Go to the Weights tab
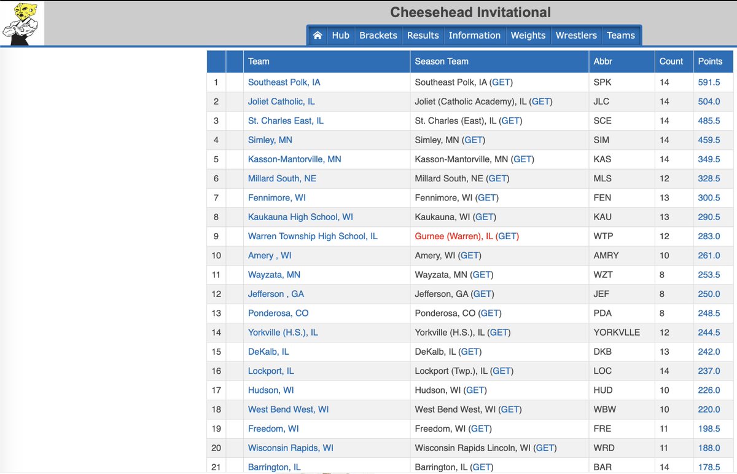 [x=528, y=36]
